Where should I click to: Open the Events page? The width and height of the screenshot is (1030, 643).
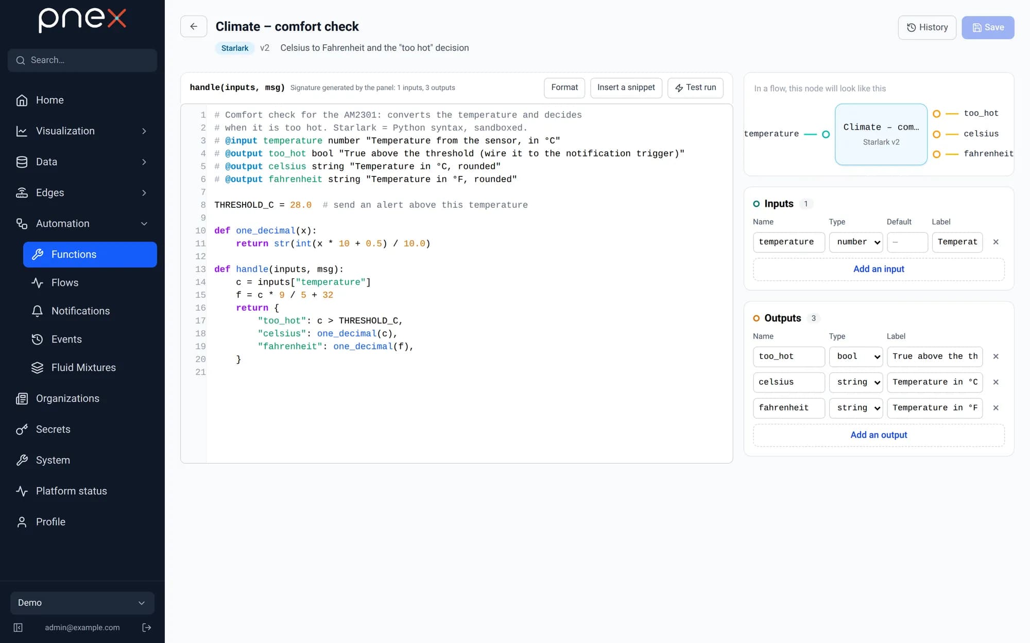coord(90,340)
